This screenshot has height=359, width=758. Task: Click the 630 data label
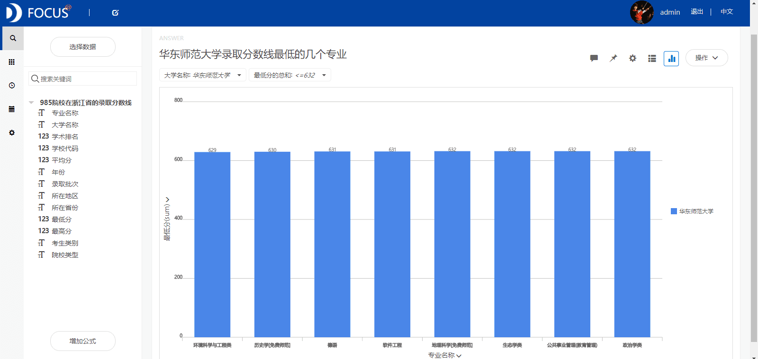pos(272,150)
